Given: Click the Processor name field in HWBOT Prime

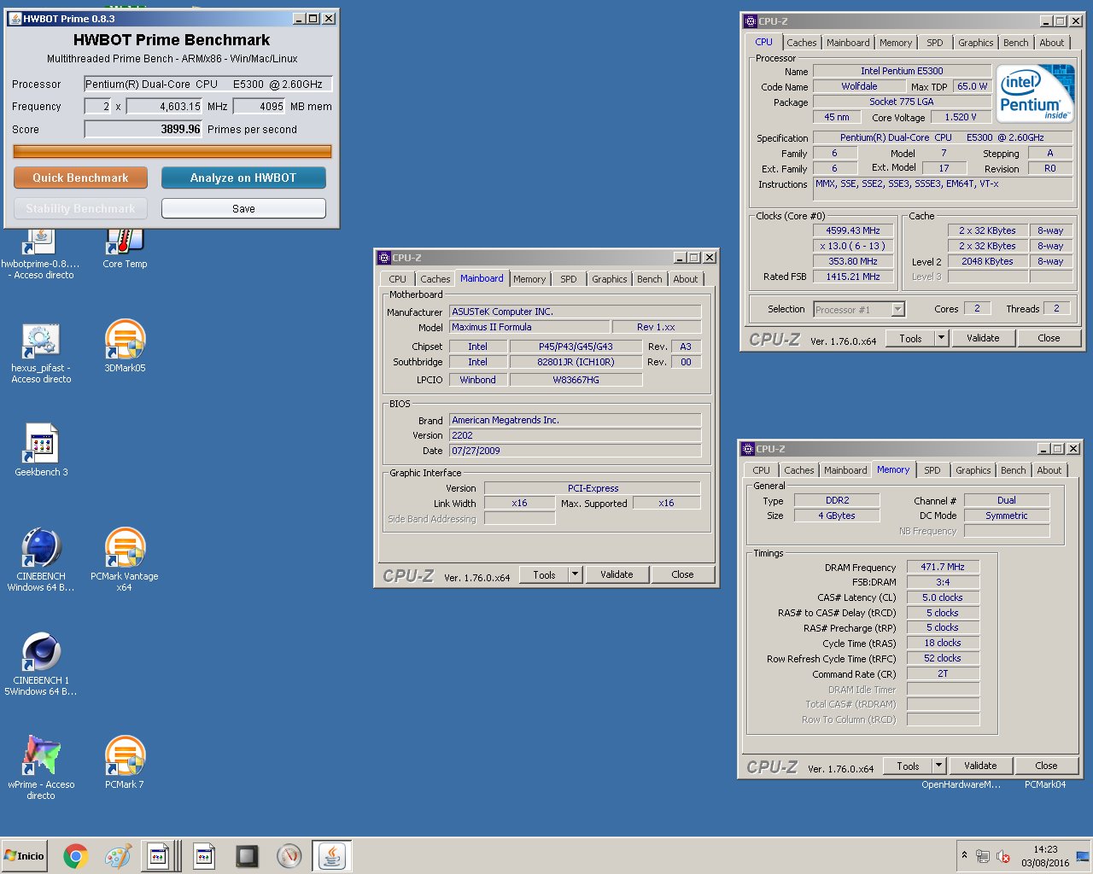Looking at the screenshot, I should [207, 84].
